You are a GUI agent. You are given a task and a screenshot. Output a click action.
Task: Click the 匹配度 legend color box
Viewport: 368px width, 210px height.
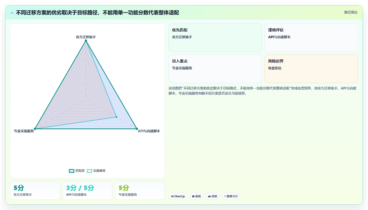[71, 171]
